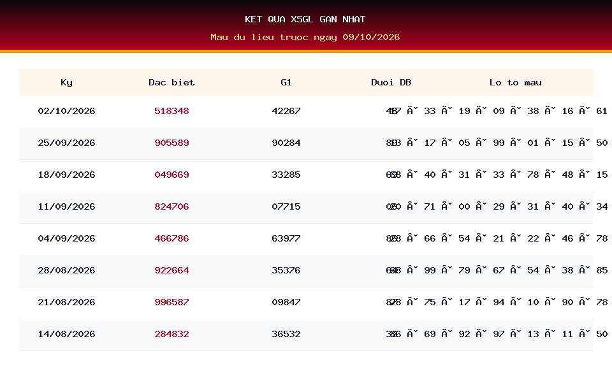This screenshot has height=376, width=612.
Task: Click special prize number 518348
Action: [x=171, y=111]
